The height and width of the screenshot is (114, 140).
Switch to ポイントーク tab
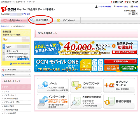67,20
